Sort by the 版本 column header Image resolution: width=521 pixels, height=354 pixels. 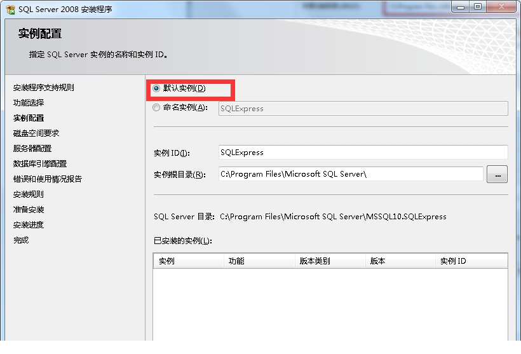coord(400,261)
